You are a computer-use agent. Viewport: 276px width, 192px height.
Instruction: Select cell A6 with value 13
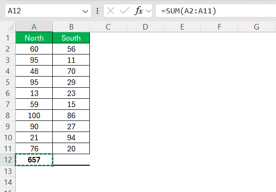(34, 93)
